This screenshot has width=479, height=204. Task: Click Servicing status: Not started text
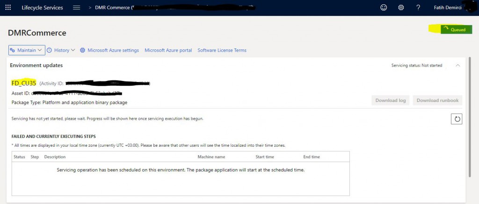click(417, 65)
